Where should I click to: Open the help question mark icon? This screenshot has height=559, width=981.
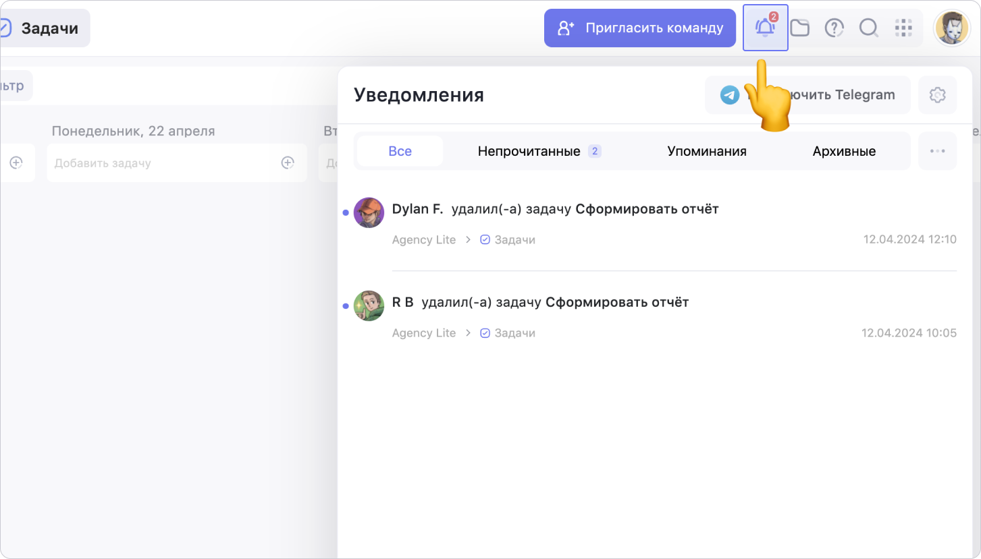pyautogui.click(x=834, y=28)
